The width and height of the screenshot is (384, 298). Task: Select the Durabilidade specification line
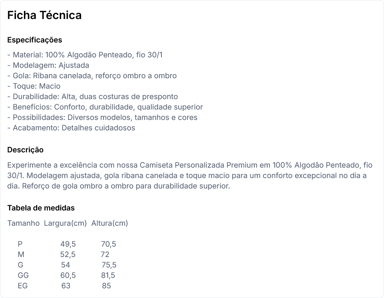pos(92,97)
